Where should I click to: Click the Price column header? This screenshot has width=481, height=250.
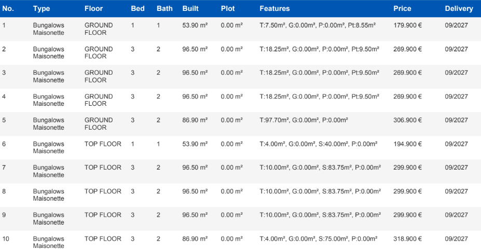(402, 9)
